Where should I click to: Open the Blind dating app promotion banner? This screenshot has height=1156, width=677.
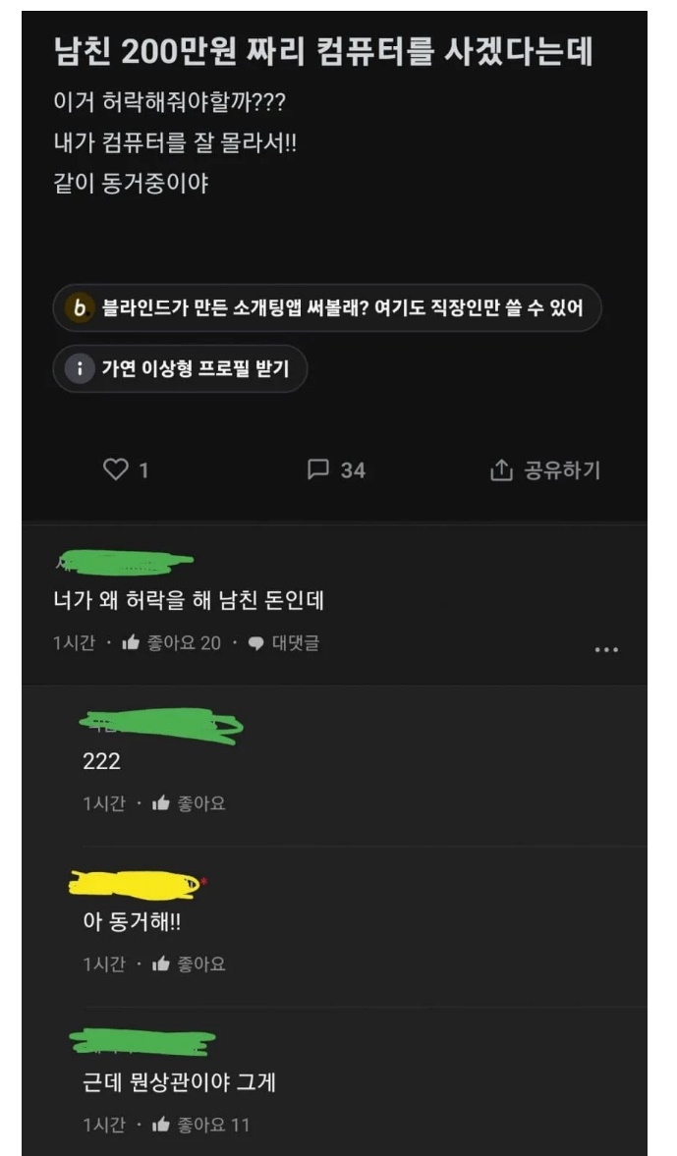(327, 307)
